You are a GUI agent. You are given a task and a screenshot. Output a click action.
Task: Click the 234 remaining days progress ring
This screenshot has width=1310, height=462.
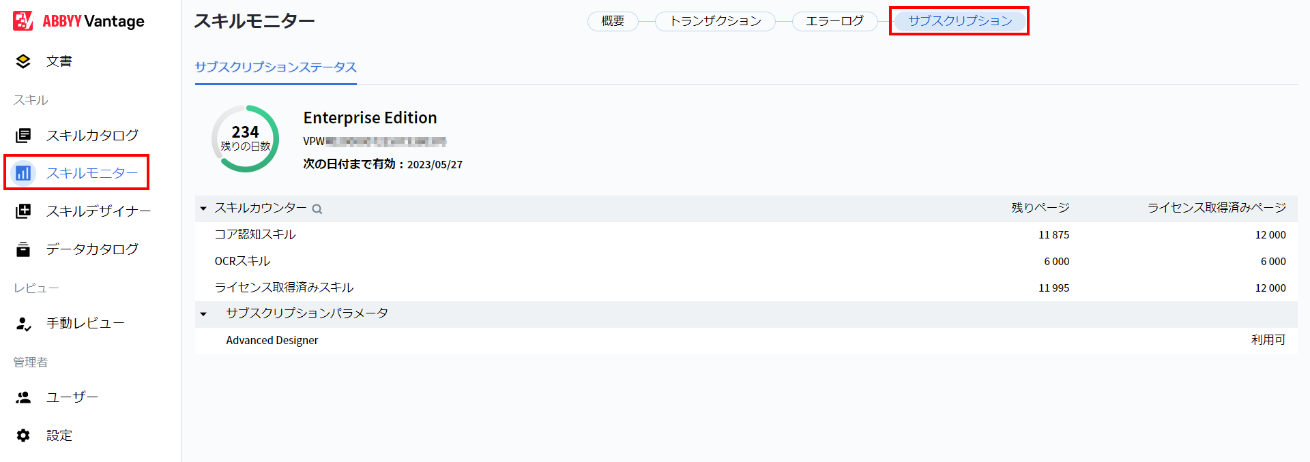(245, 138)
